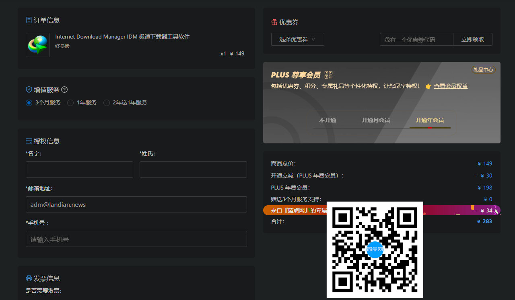Click the authorization info card icon
The height and width of the screenshot is (300, 515).
tap(29, 141)
